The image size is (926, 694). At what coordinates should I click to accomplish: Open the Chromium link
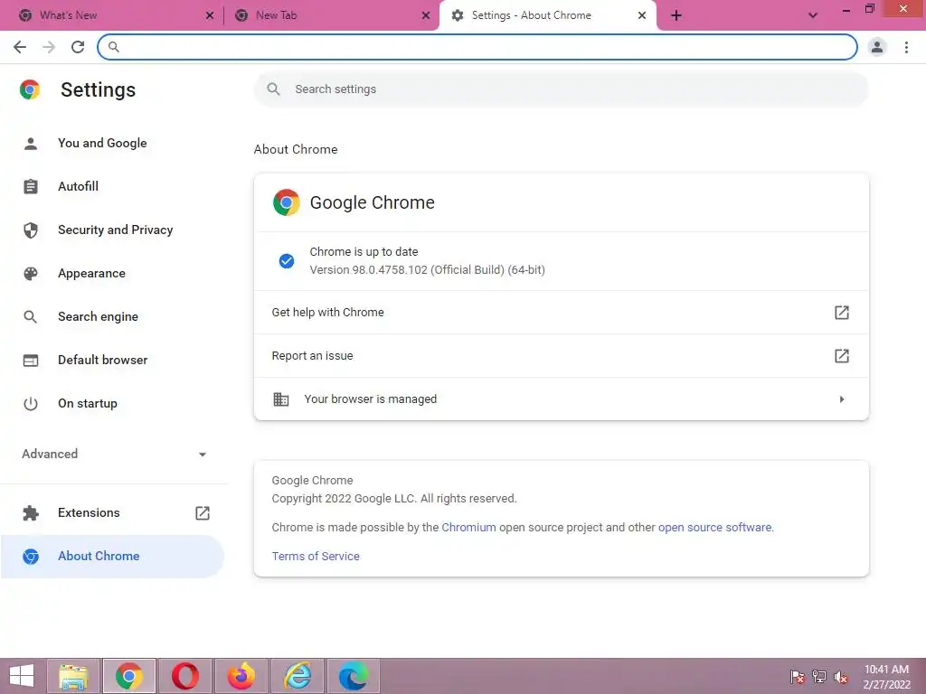point(469,528)
